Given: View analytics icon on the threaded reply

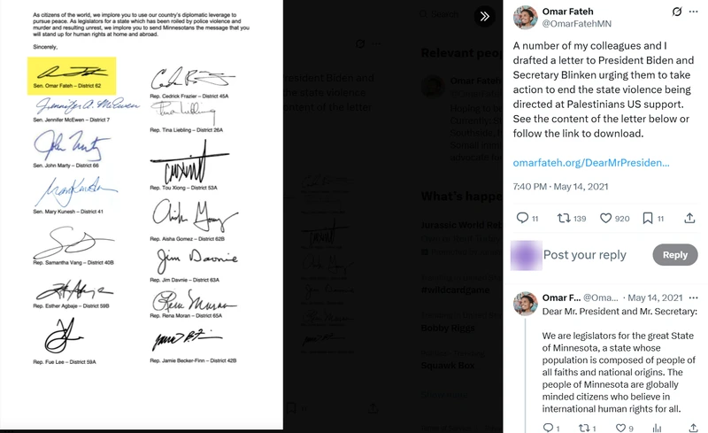Looking at the screenshot, I should click(657, 428).
